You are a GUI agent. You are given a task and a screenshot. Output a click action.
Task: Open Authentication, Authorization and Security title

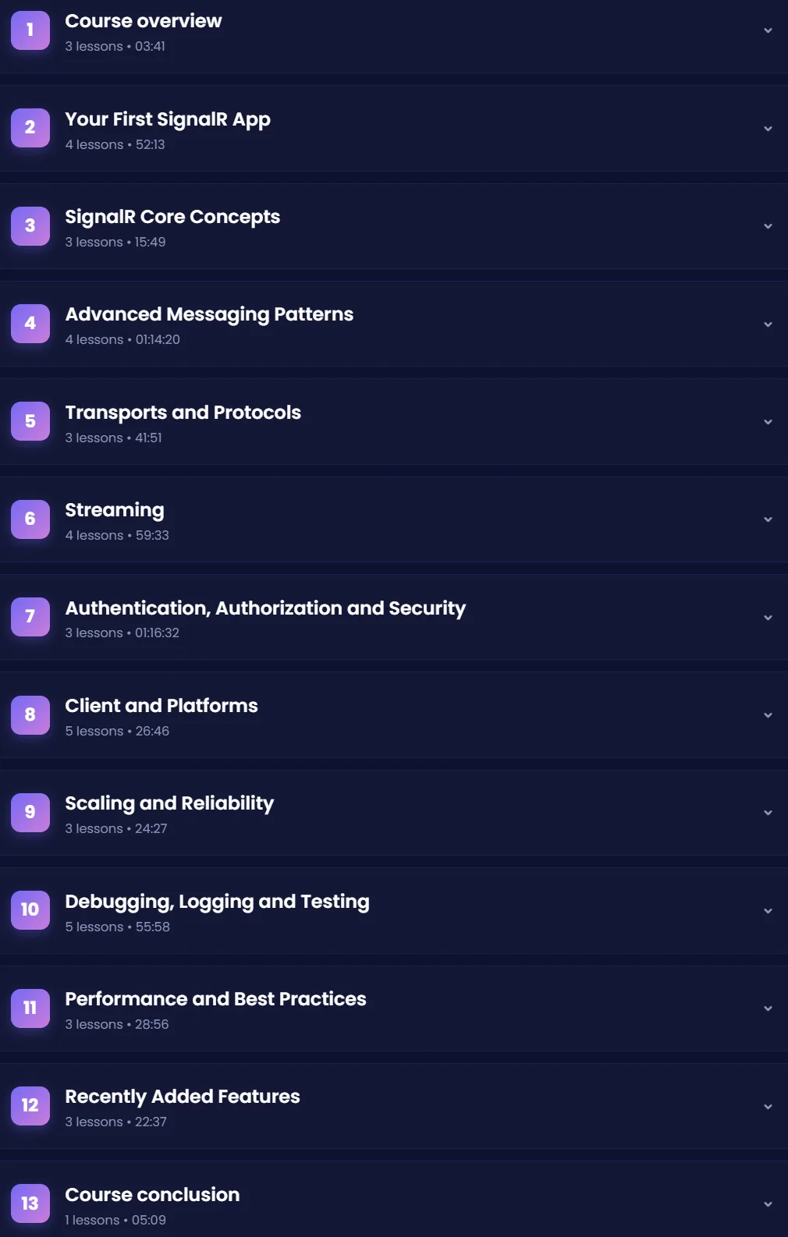tap(265, 608)
